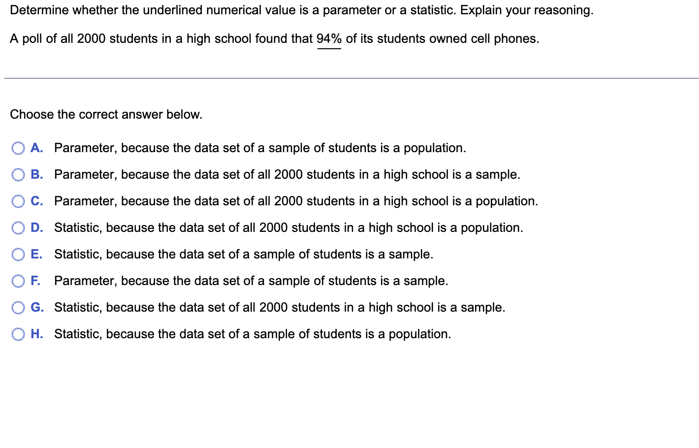Click the bold letter D label
This screenshot has height=448, width=699.
click(x=36, y=227)
